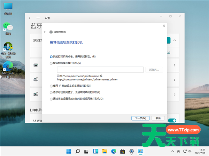Screen dimensions: 209x156
Task: Open WeChat desktop icon
Action: click(x=8, y=27)
